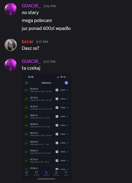Screen dimensions: 132x183
Task: Tap the Search magnifier icon
Action: (66, 173)
